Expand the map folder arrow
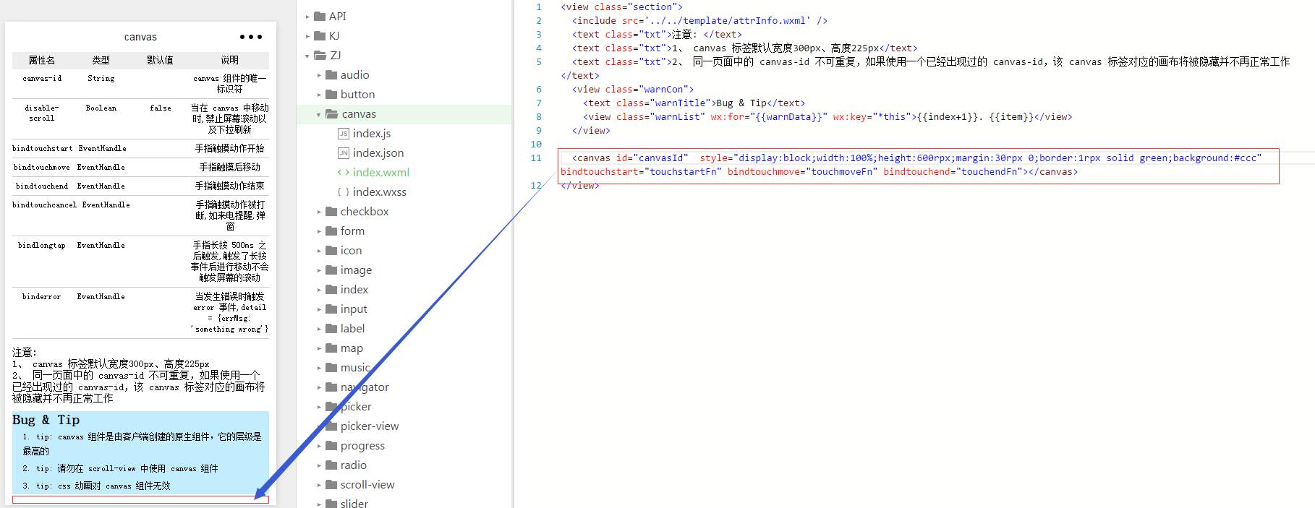The height and width of the screenshot is (508, 1315). (319, 348)
